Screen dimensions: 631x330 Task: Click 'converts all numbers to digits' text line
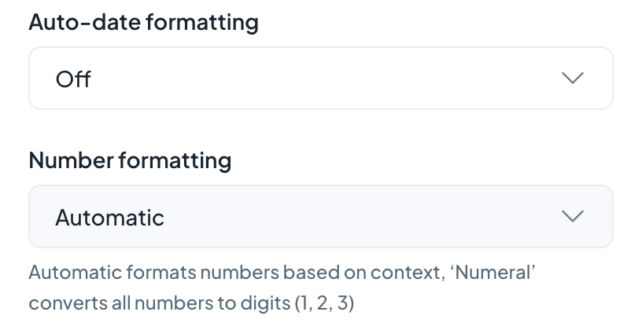(160, 302)
